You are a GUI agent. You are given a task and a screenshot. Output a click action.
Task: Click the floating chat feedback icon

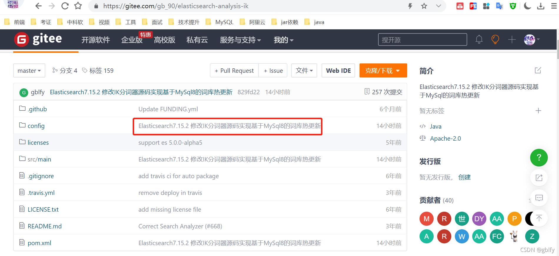click(x=539, y=198)
